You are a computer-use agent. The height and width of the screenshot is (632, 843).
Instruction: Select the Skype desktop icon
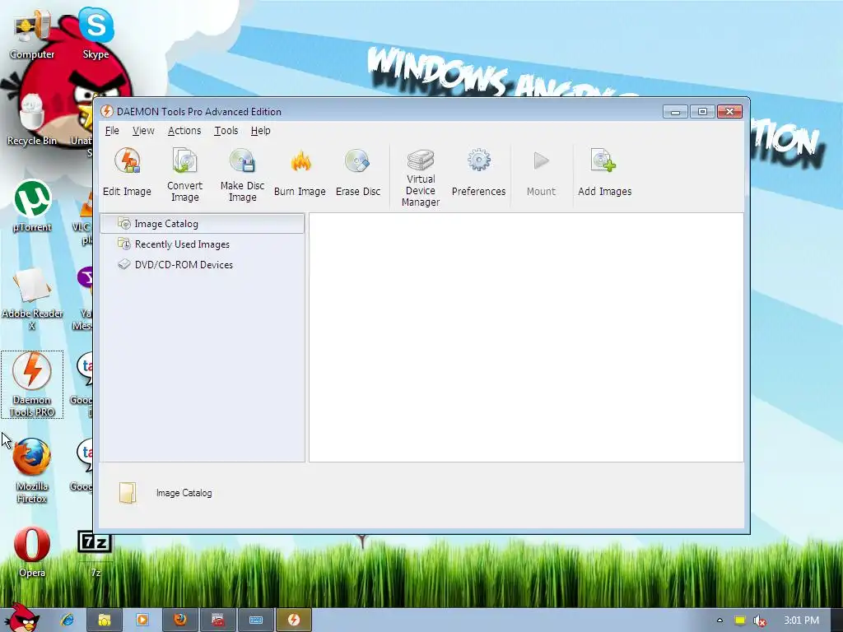click(x=95, y=33)
